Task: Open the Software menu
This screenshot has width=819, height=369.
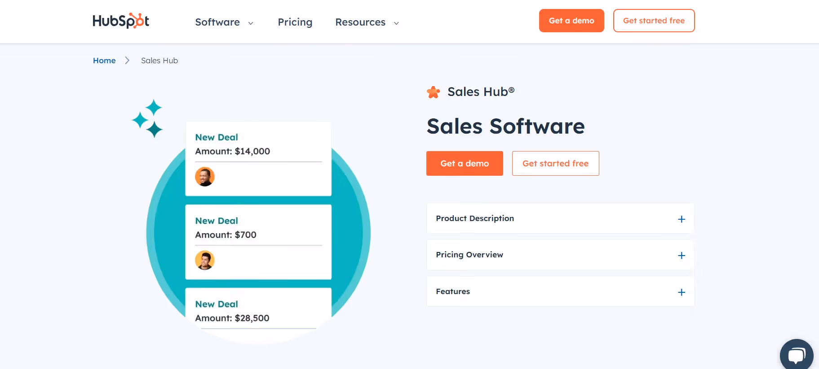Action: pyautogui.click(x=217, y=22)
